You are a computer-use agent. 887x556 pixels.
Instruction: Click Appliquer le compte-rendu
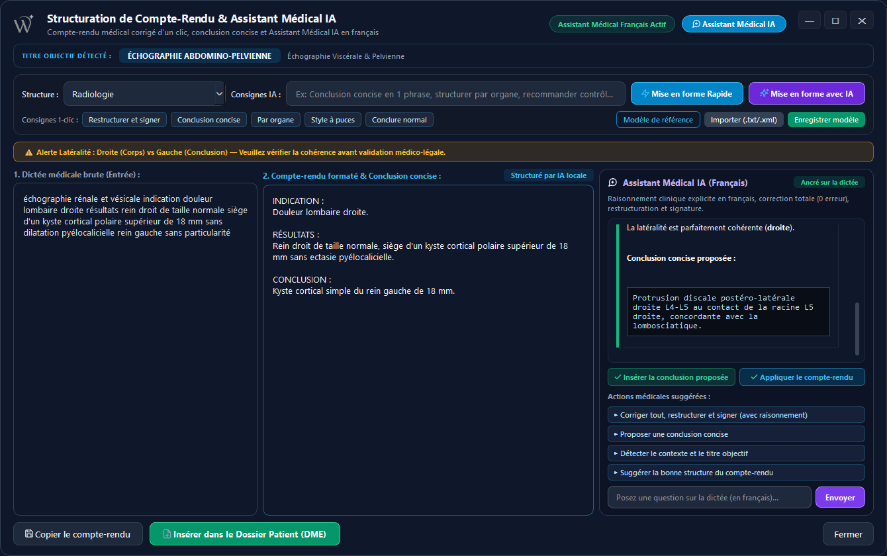[x=802, y=377]
